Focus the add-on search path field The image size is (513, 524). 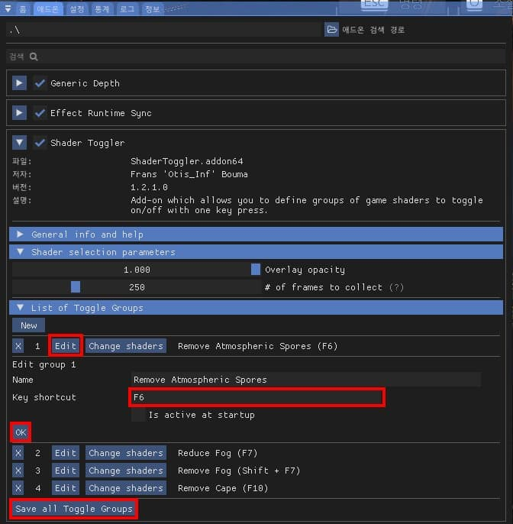point(163,30)
